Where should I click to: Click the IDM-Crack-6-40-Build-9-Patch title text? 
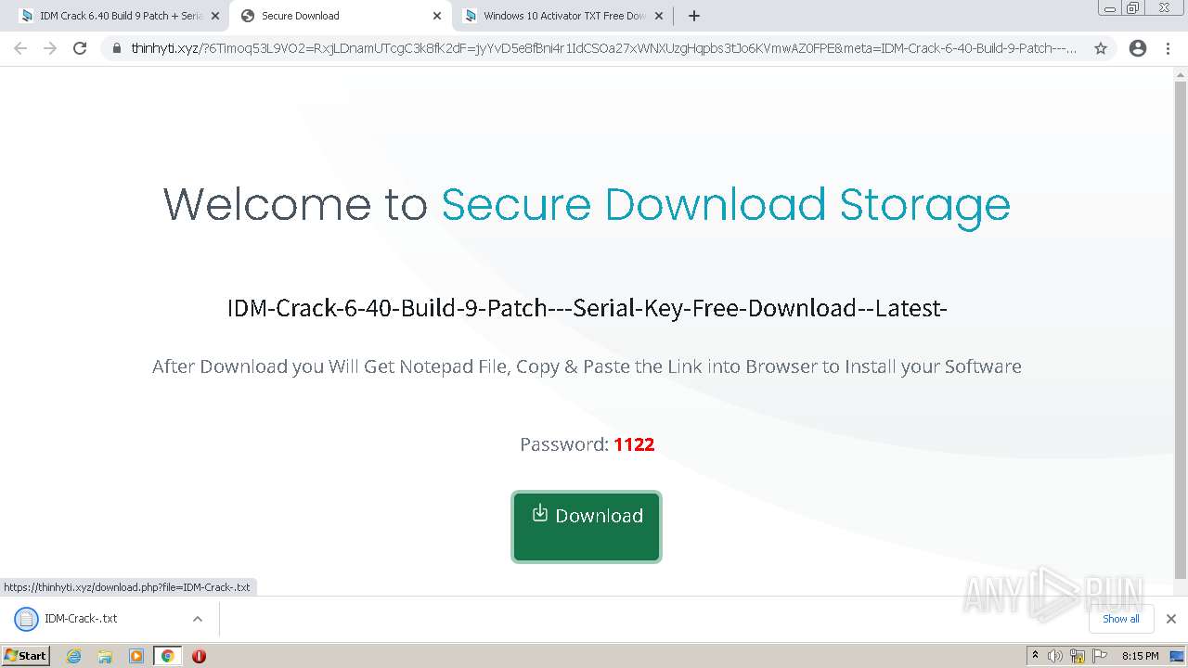[x=587, y=308]
